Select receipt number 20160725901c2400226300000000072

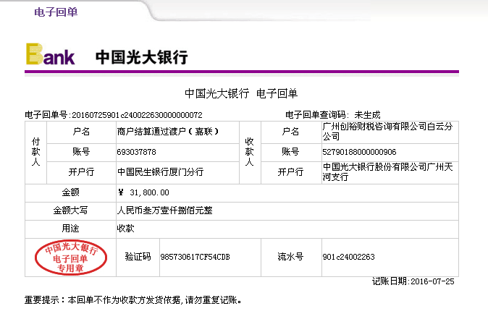point(138,115)
